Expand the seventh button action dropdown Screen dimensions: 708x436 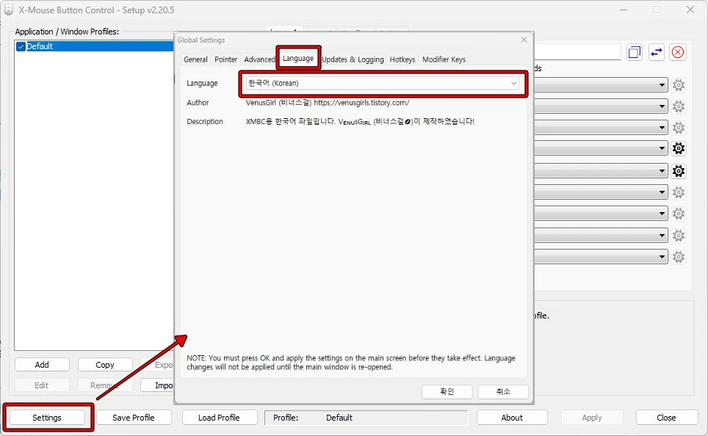click(x=662, y=214)
